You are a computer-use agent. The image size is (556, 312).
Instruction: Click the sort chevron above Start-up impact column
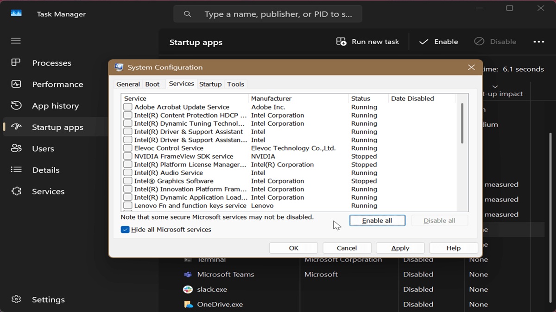coord(495,86)
